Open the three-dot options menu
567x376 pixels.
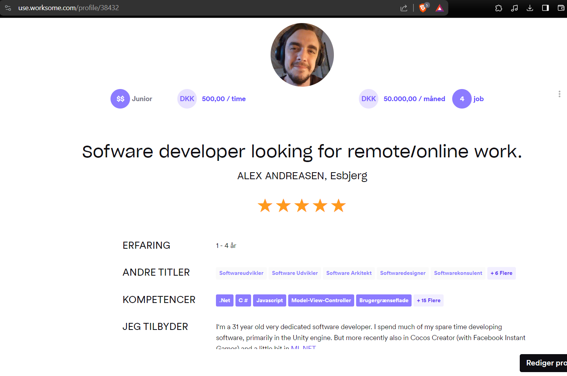click(559, 94)
